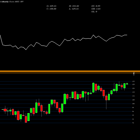This screenshot has width=140, height=140.
Task: Click the 114 price axis label
Action: (134, 96)
